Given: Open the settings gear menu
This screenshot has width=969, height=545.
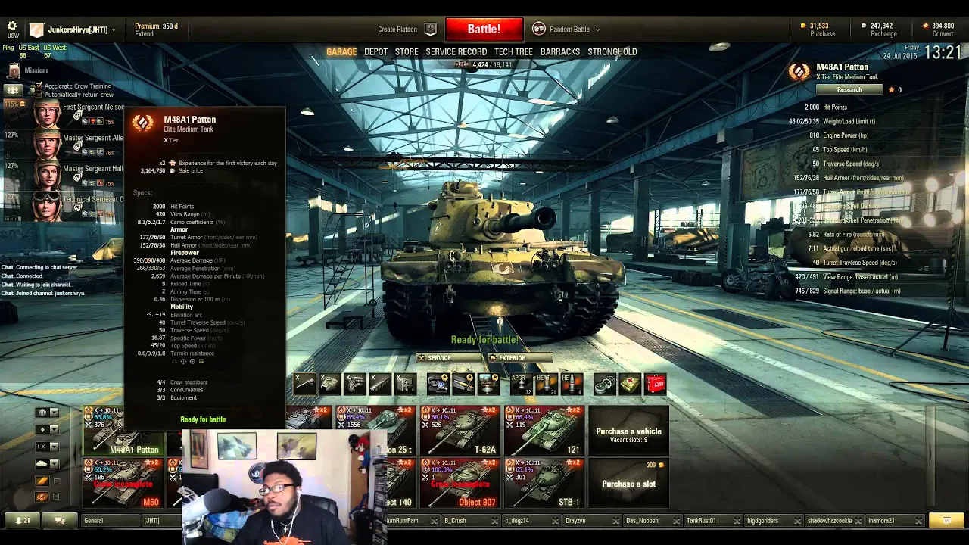Looking at the screenshot, I should click(x=12, y=26).
